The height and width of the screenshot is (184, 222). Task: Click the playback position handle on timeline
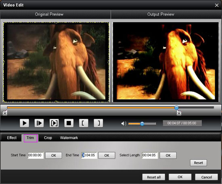tap(176, 108)
